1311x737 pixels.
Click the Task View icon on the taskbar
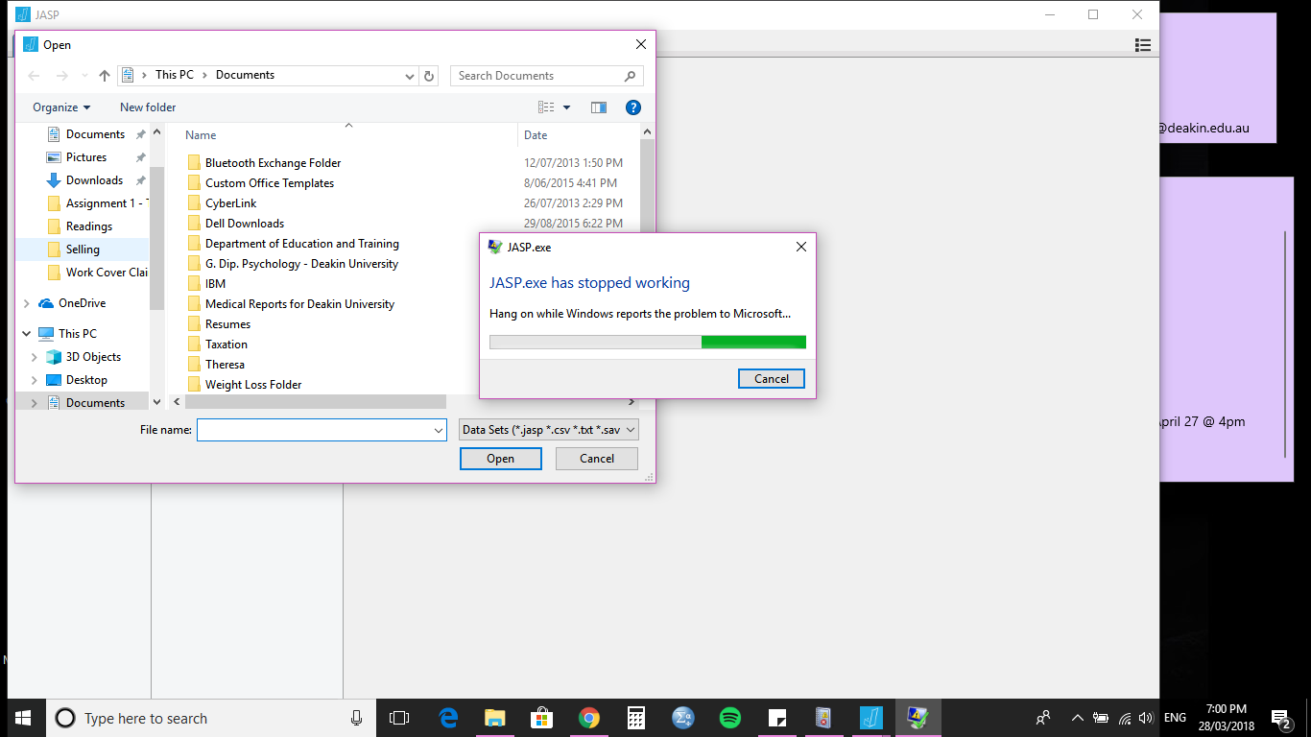click(x=400, y=717)
